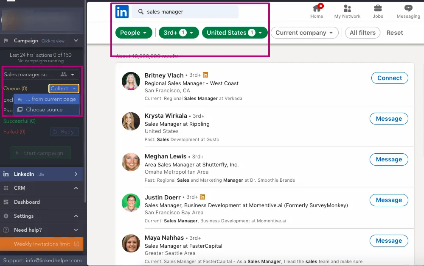
Task: Open Krysta Wirkala name link
Action: pyautogui.click(x=166, y=116)
